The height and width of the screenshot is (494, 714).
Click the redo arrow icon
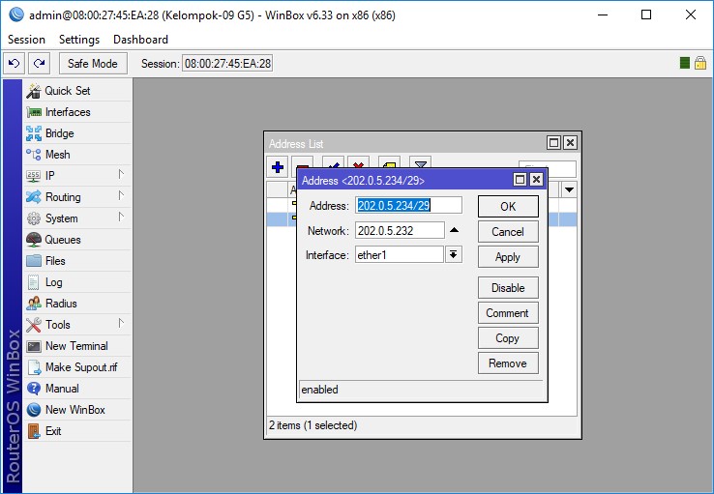[39, 63]
